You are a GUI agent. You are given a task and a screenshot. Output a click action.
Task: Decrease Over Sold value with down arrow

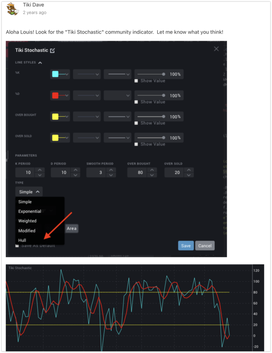(189, 175)
